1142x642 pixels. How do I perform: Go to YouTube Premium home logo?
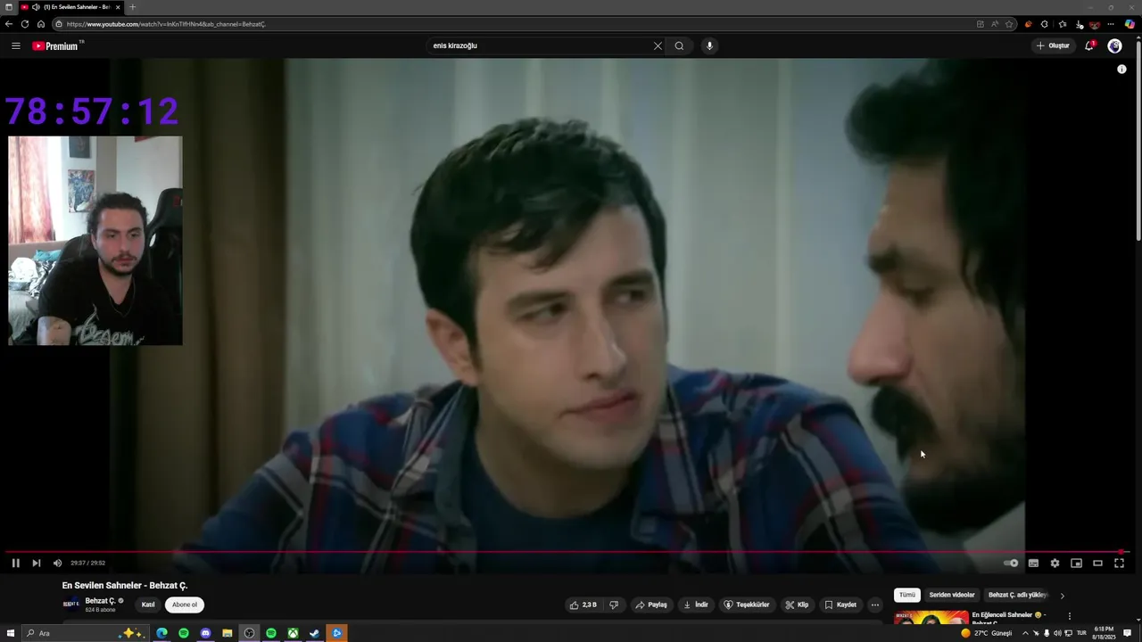(x=56, y=45)
